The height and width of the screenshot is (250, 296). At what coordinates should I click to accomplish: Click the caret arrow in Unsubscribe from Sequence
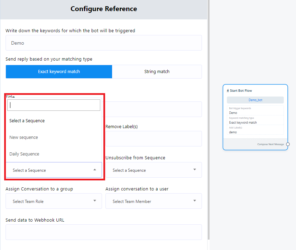(x=195, y=170)
